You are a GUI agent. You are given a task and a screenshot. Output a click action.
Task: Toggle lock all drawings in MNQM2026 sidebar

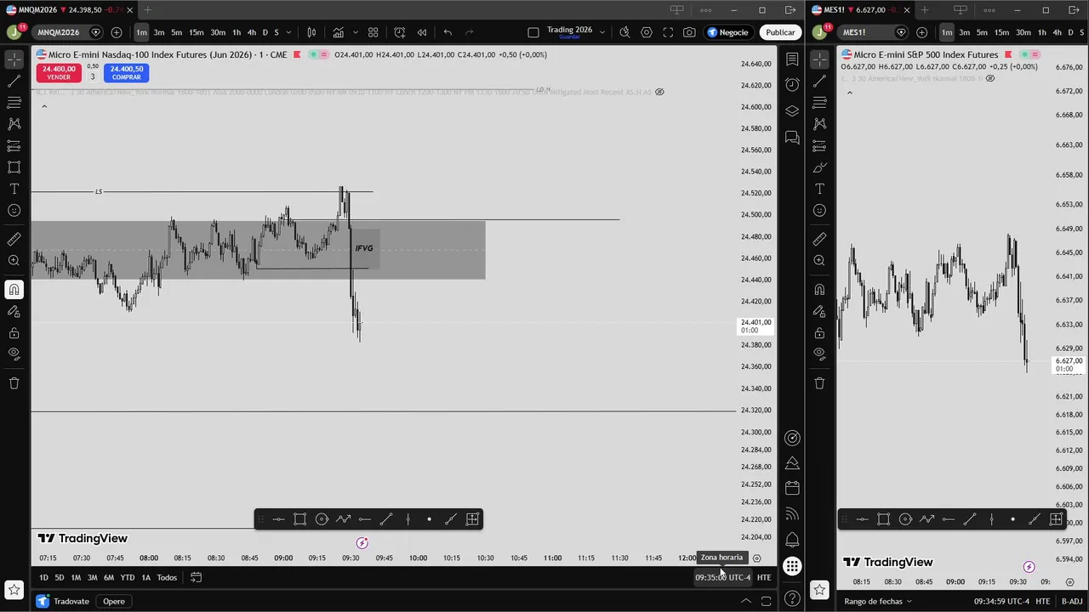click(14, 333)
